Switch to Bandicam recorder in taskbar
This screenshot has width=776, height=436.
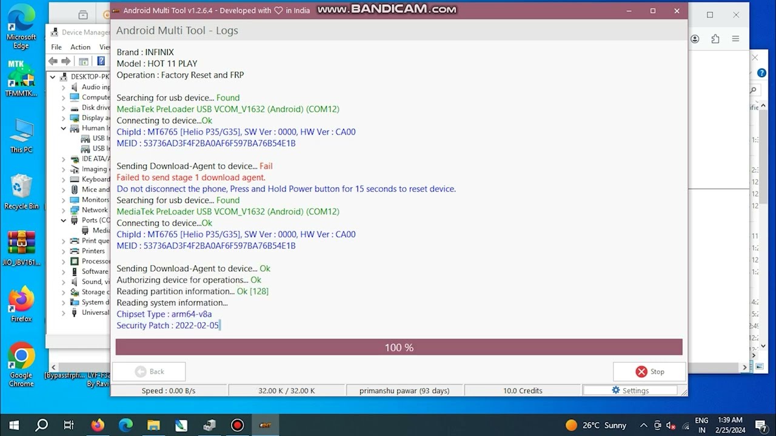[x=237, y=425]
